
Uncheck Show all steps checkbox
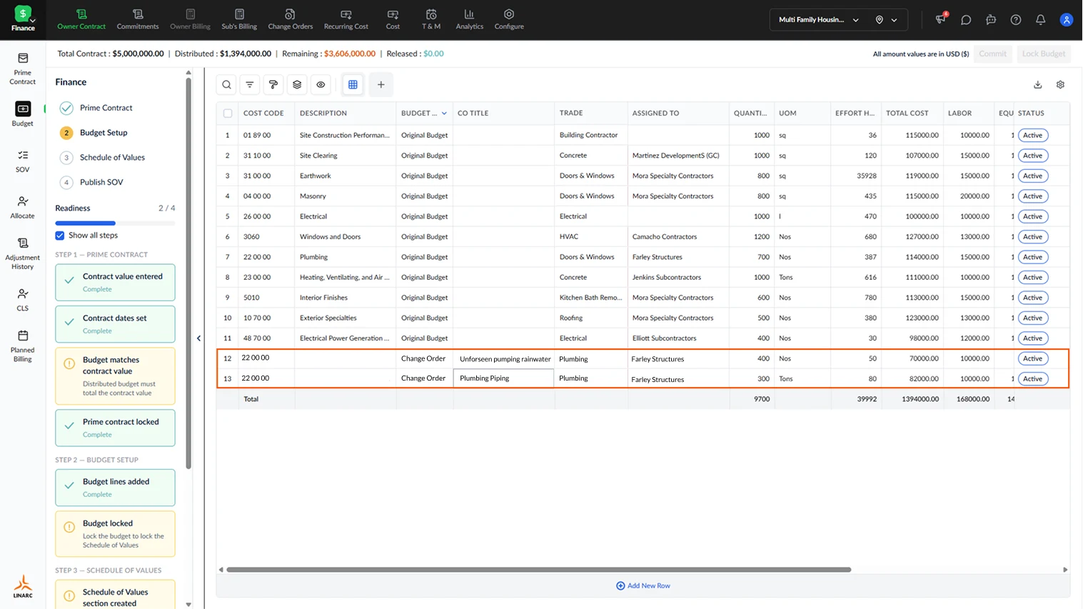click(x=60, y=236)
